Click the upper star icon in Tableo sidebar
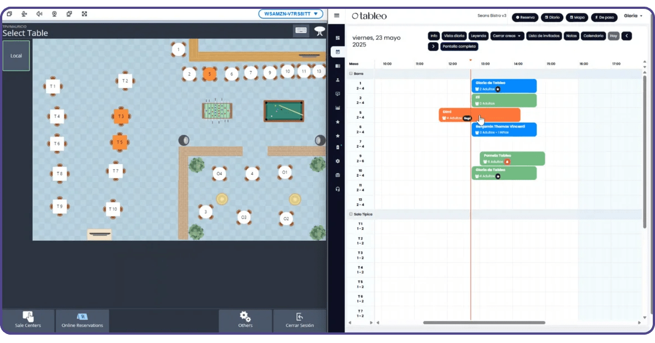This screenshot has height=343, width=655. click(x=337, y=122)
